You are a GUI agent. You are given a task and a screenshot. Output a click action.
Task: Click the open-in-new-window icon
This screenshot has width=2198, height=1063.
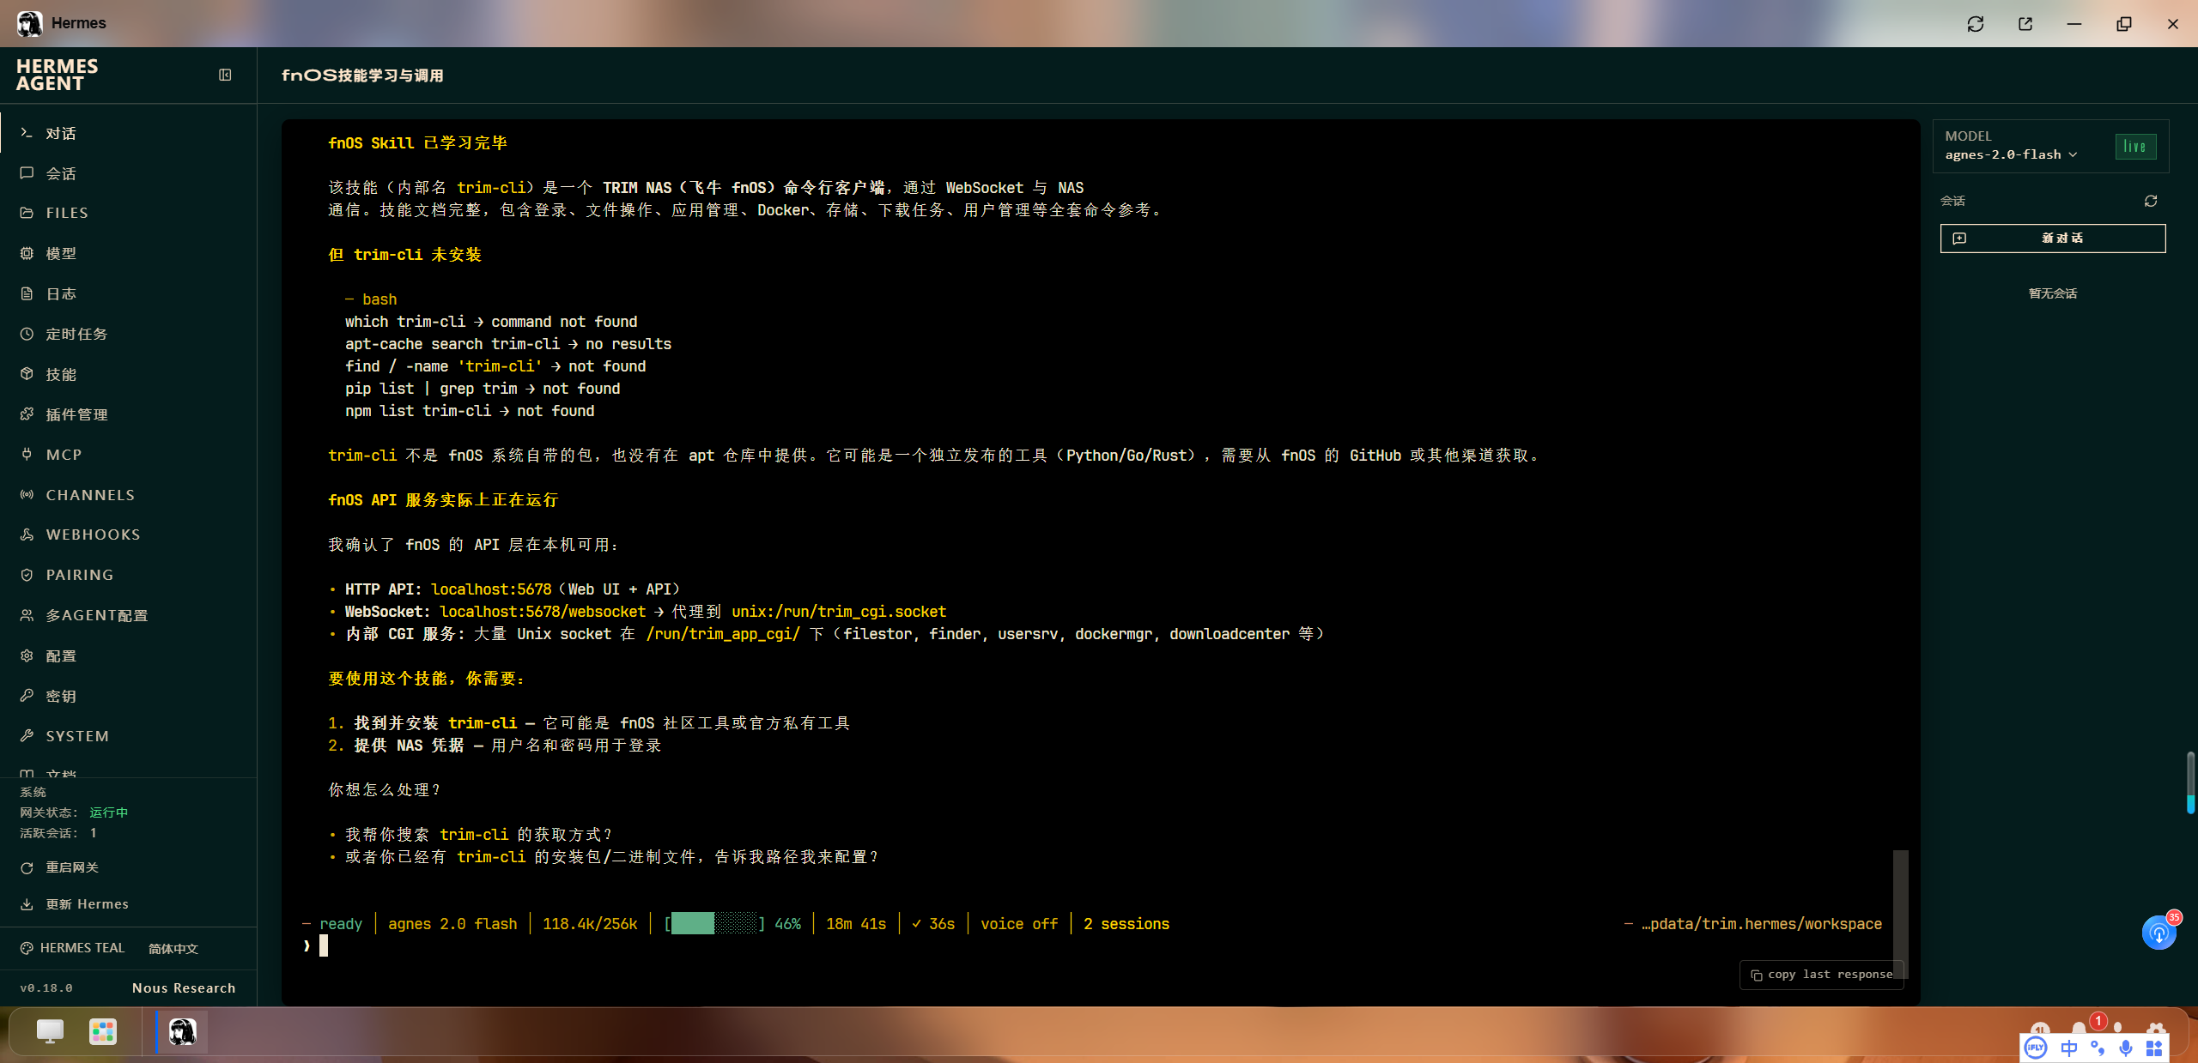pos(2025,23)
